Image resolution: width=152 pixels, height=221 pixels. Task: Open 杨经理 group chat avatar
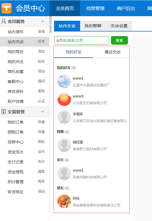(x=64, y=145)
